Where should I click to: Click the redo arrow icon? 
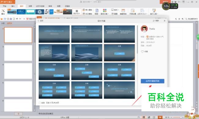(20, 19)
